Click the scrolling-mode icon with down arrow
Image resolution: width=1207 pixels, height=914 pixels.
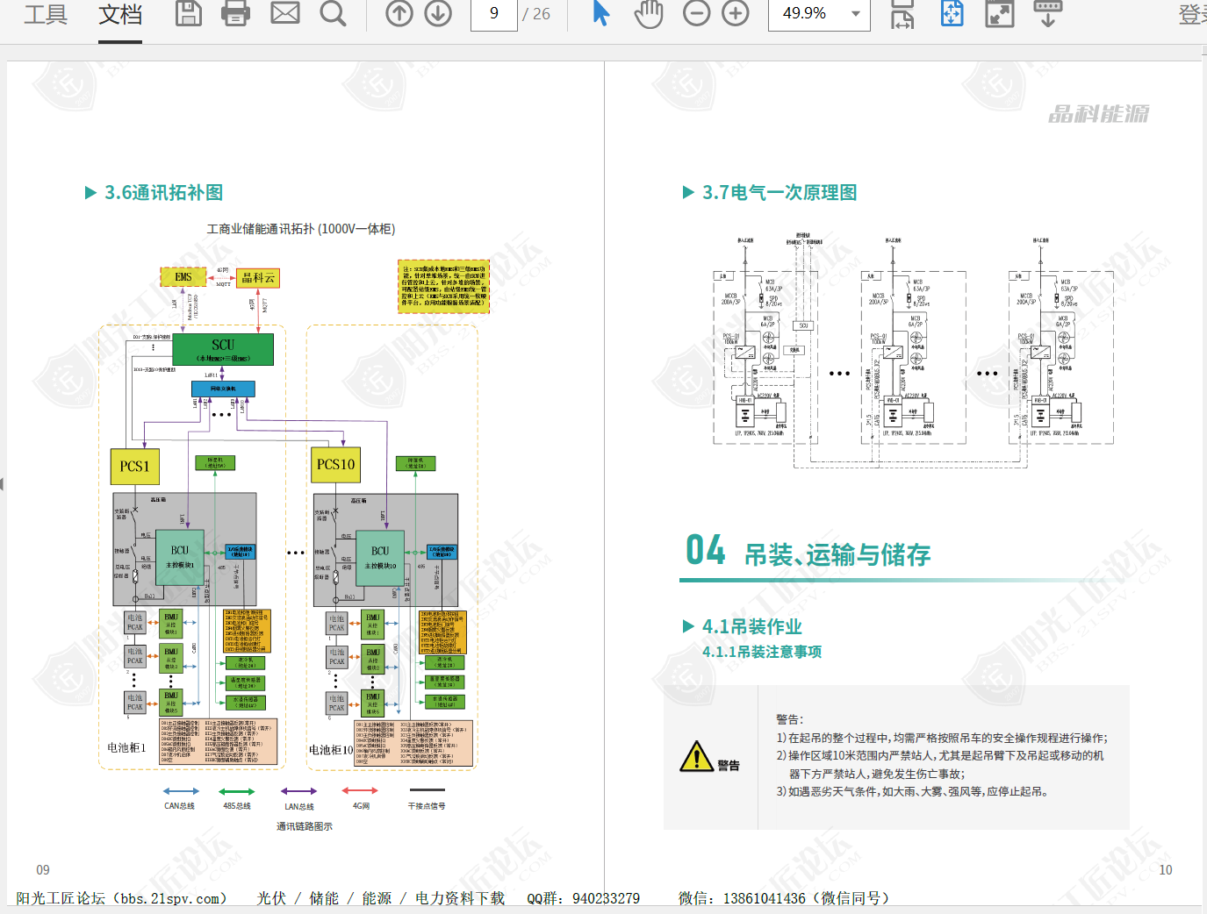point(1047,13)
